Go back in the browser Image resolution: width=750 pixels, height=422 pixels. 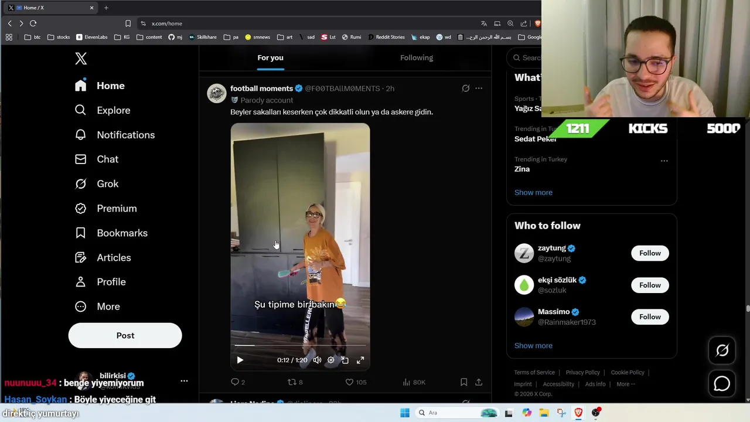tap(9, 23)
